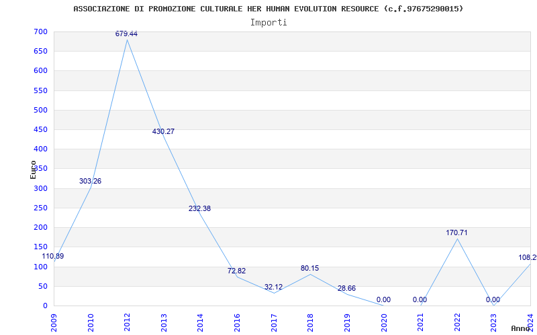Click the 2012 x-axis year label
537x335 pixels.
click(x=127, y=323)
